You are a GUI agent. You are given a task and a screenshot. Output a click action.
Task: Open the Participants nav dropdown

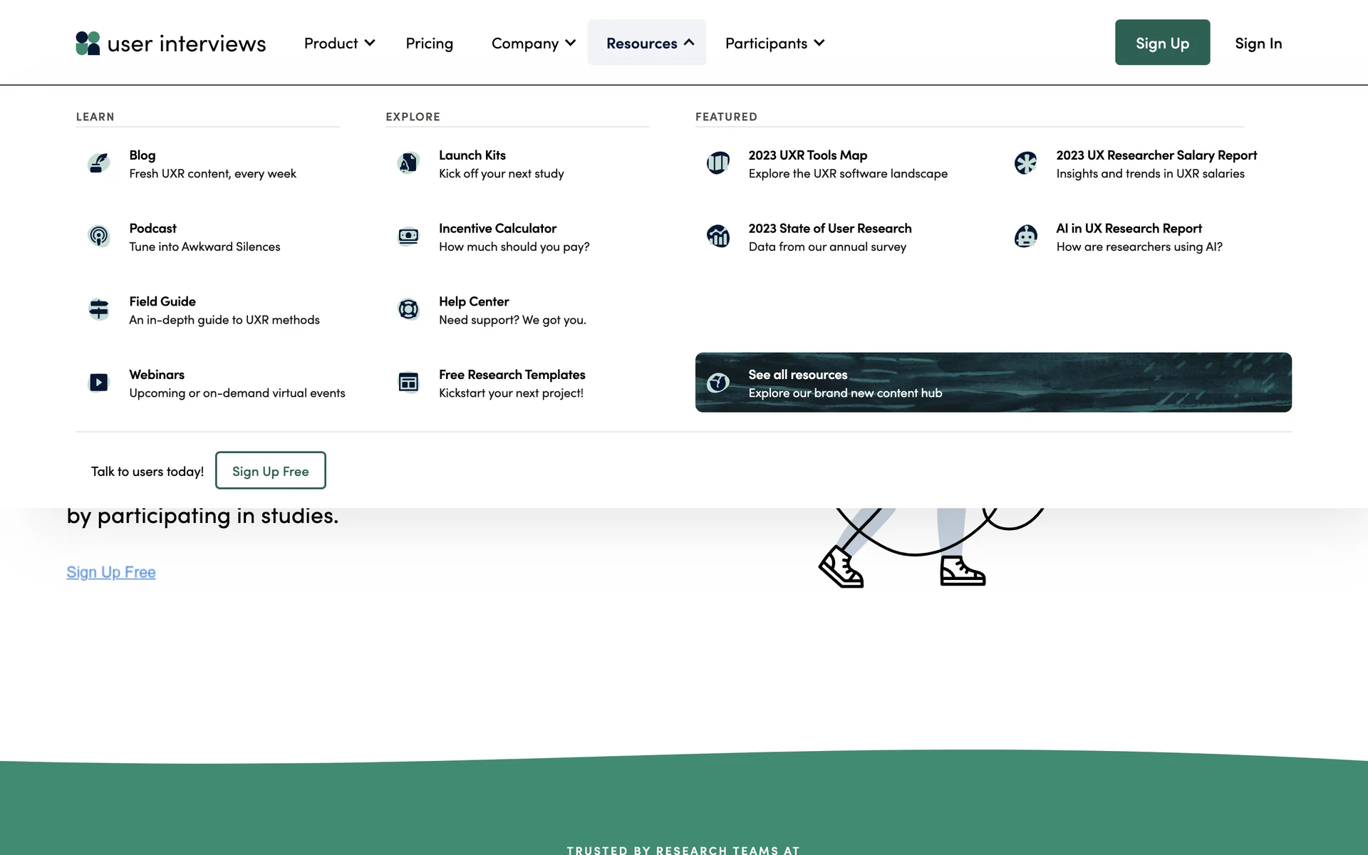coord(774,43)
